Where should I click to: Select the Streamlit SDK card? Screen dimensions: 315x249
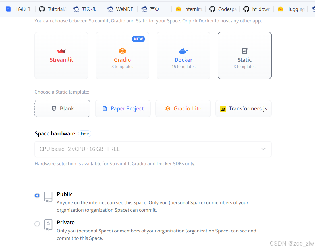(61, 55)
